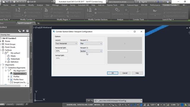
Task: Open the Viewport 2 Section dropdown
Action: point(91,51)
